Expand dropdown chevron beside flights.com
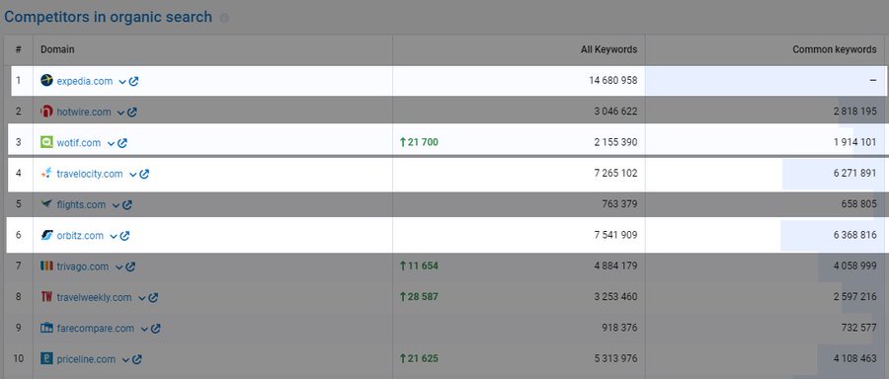This screenshot has height=379, width=889. (x=116, y=205)
